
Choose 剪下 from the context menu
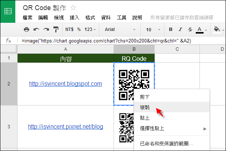point(172,97)
